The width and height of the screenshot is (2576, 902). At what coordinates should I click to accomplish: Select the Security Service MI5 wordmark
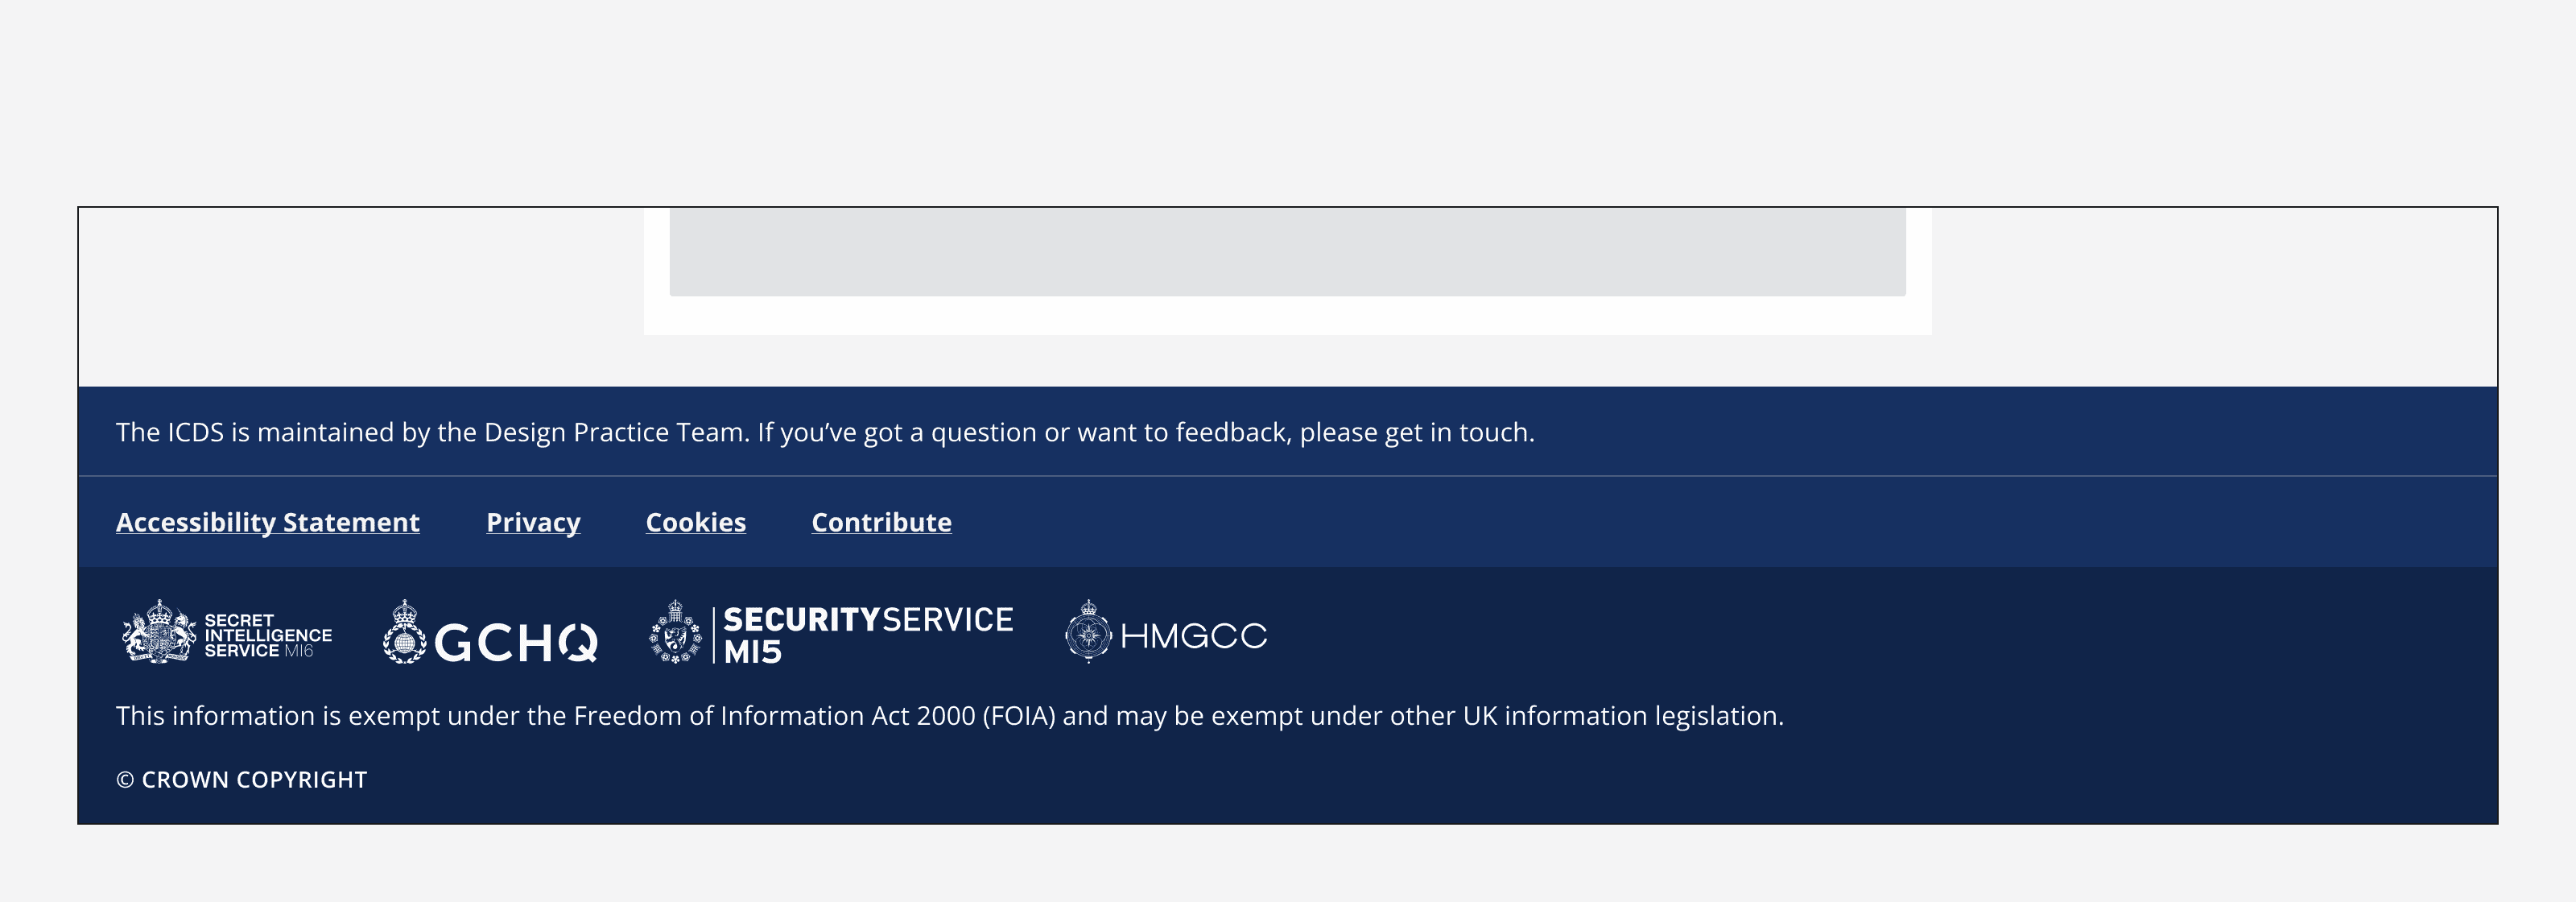(x=867, y=634)
